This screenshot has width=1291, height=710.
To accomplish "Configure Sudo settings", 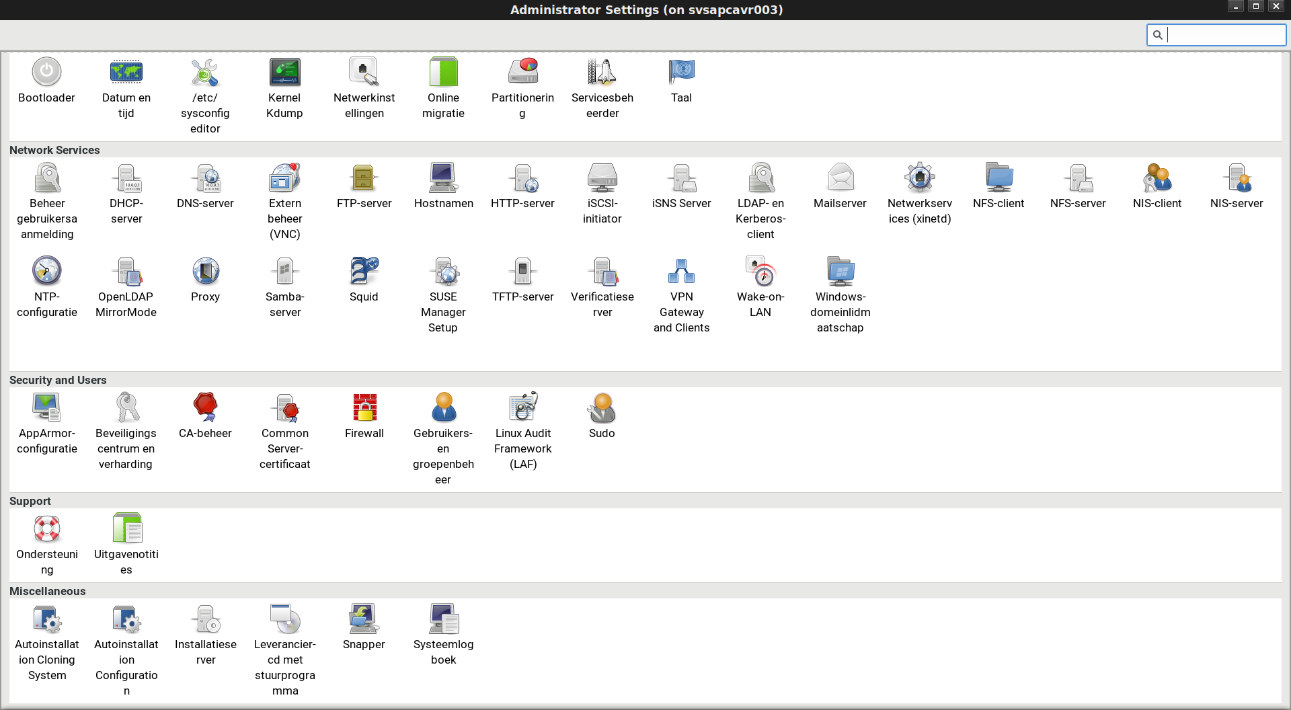I will (602, 407).
